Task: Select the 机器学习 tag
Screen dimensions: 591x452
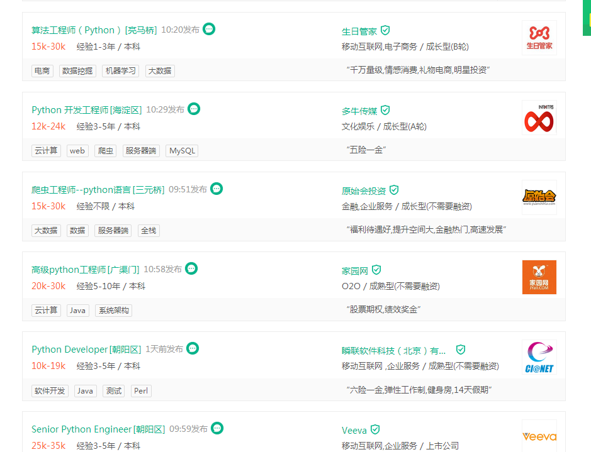Action: click(121, 71)
